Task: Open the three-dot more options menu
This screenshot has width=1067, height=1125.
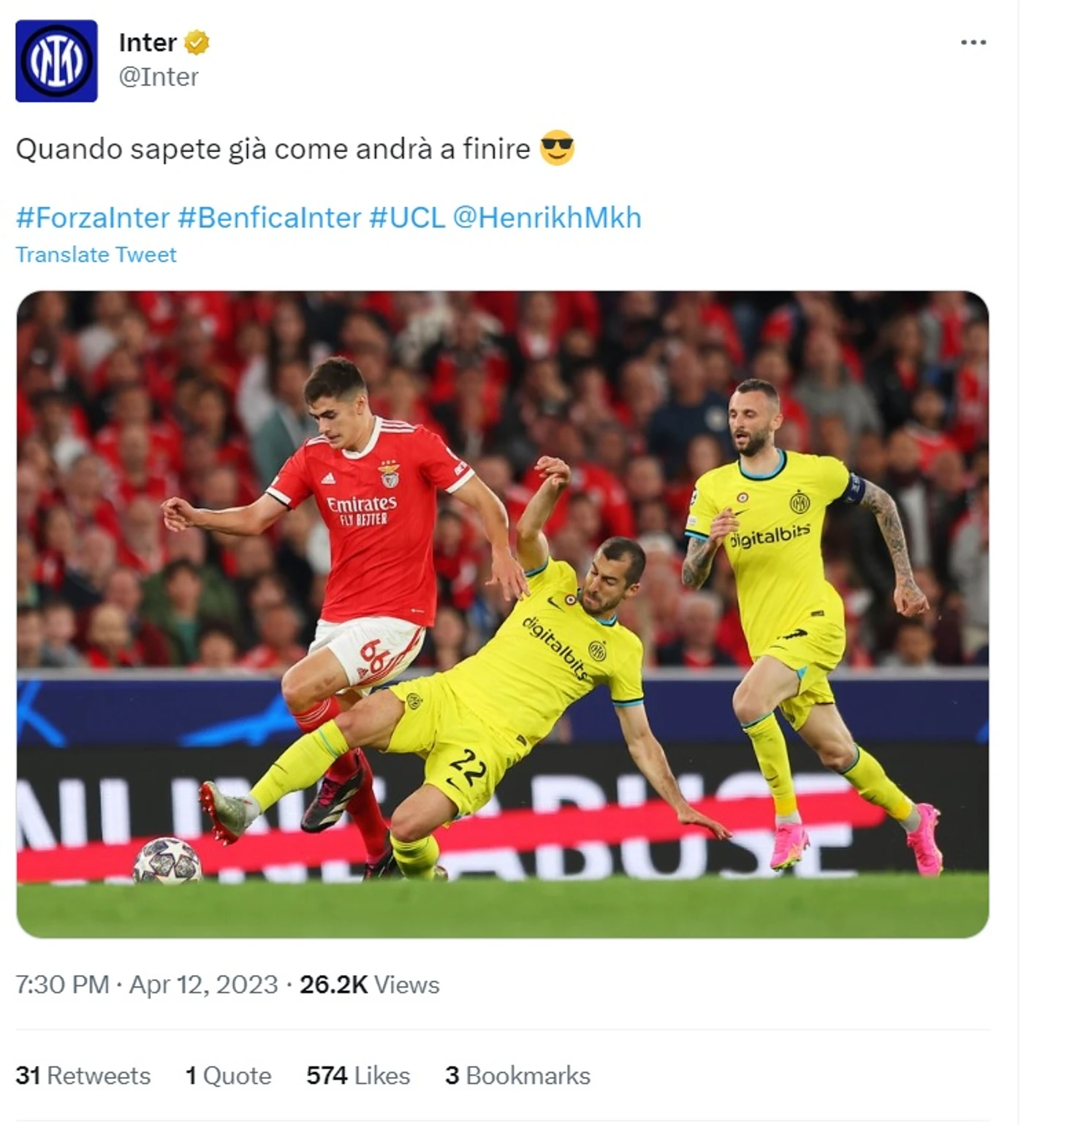Action: click(973, 42)
